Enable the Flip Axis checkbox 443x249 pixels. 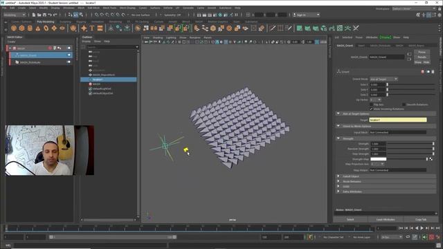[371, 104]
